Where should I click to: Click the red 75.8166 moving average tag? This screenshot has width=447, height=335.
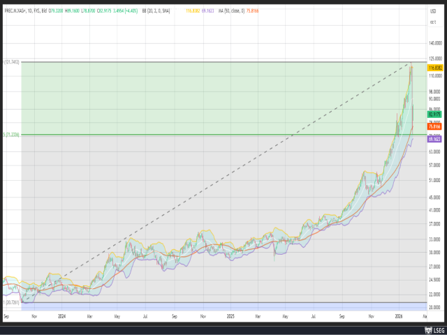click(x=434, y=126)
